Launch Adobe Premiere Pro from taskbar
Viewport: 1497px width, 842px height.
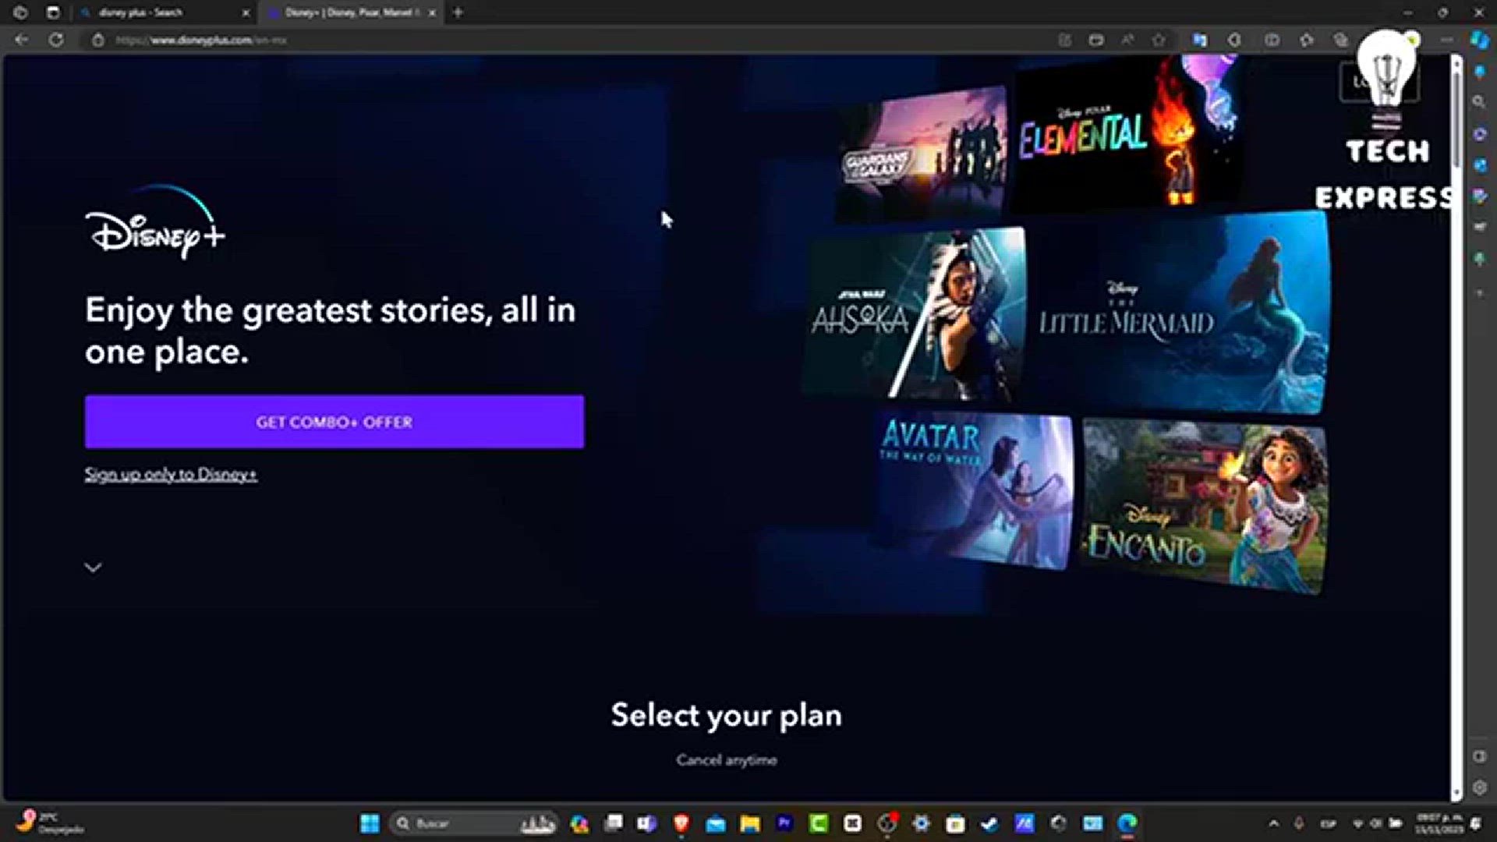(x=784, y=823)
